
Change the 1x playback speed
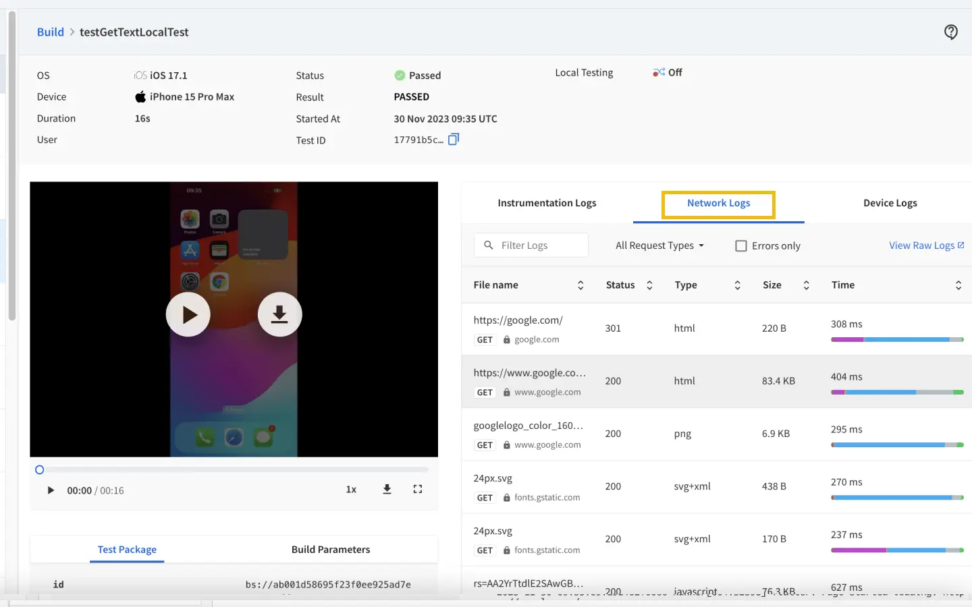coord(351,490)
